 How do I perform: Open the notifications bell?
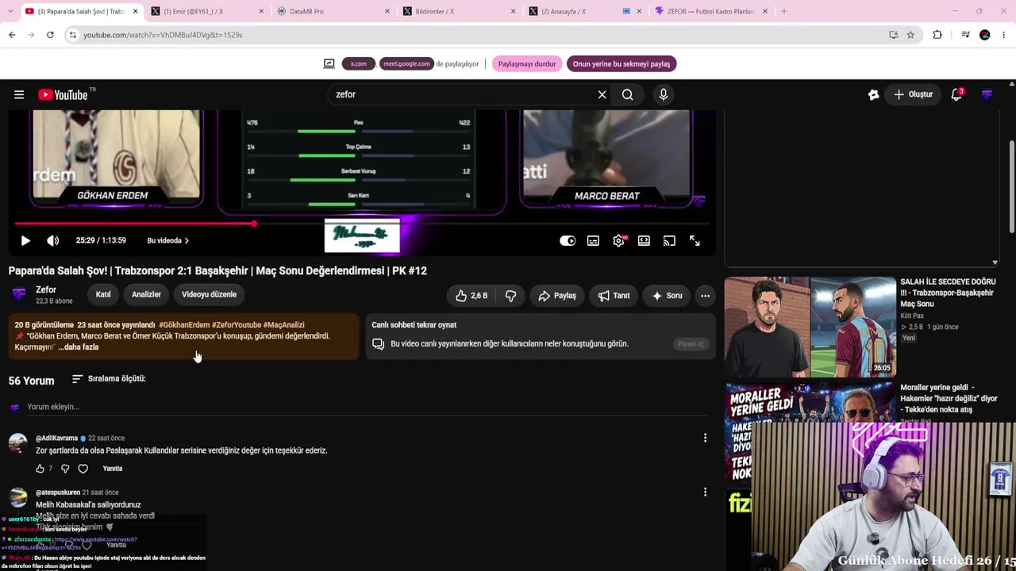tap(956, 94)
